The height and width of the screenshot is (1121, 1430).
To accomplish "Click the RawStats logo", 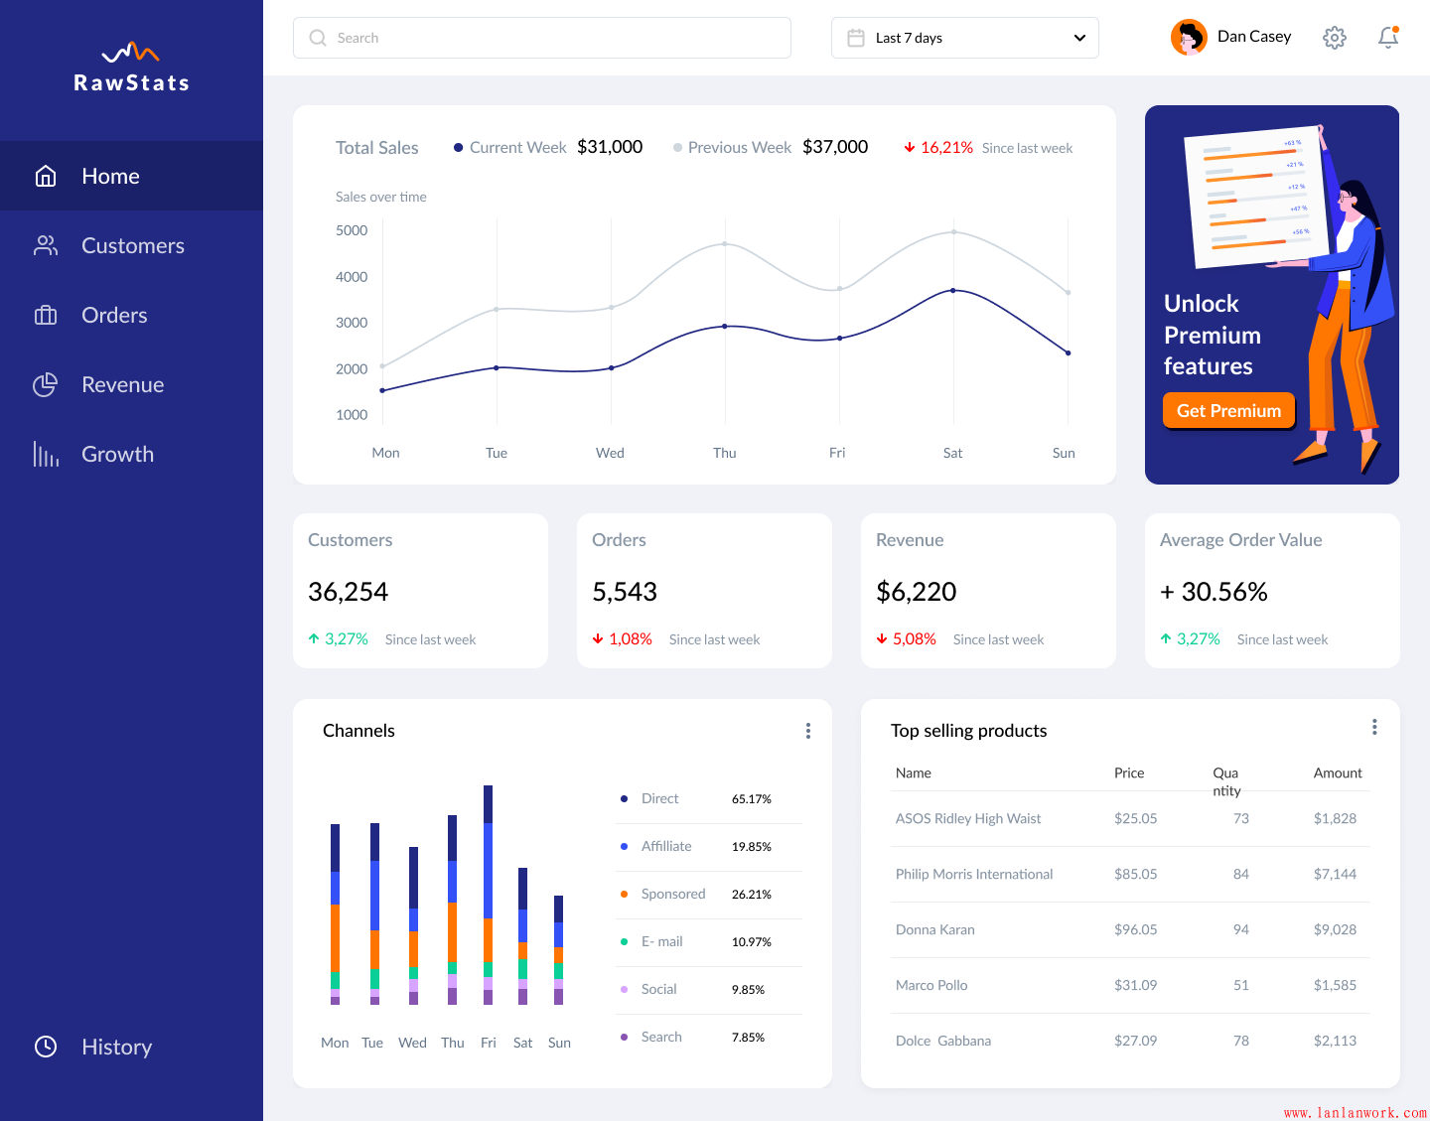I will [x=131, y=68].
